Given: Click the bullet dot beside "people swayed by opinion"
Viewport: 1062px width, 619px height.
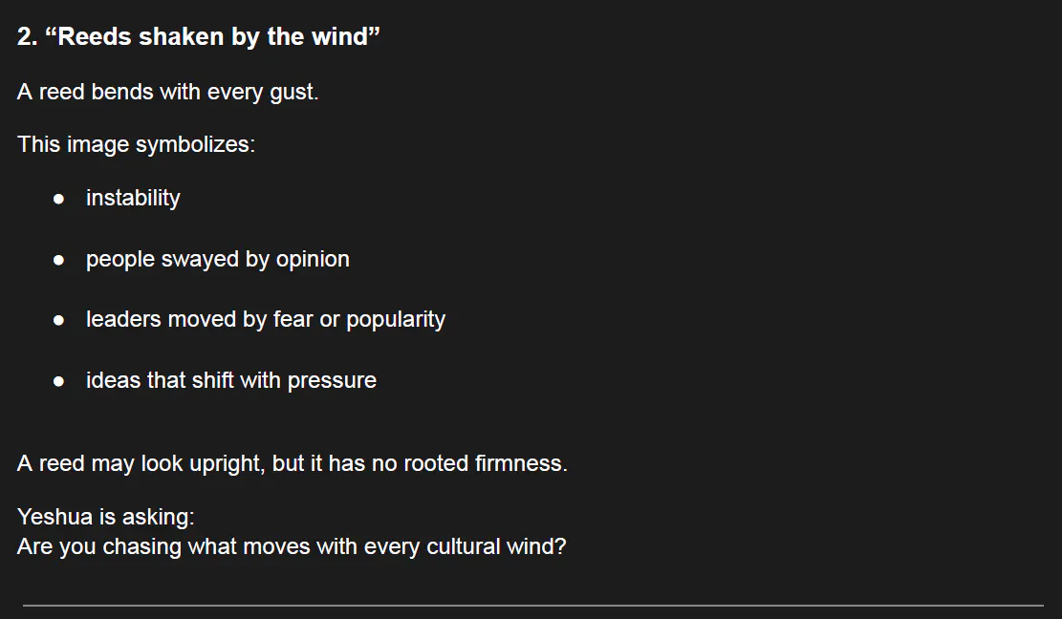Looking at the screenshot, I should (59, 260).
